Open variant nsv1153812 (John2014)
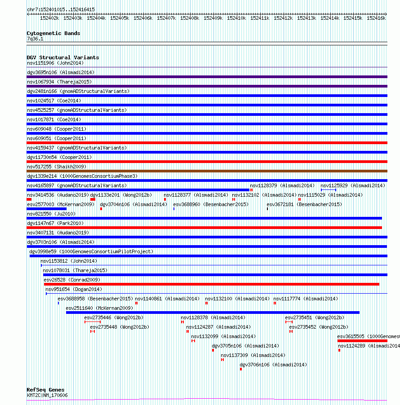Screen dimensions: 400x405 coord(69,261)
